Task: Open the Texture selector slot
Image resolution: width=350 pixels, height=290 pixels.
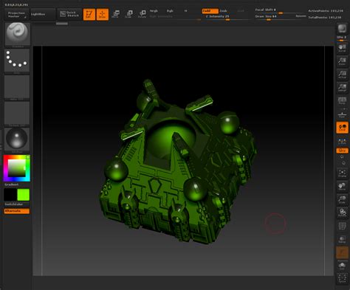Action: click(17, 114)
